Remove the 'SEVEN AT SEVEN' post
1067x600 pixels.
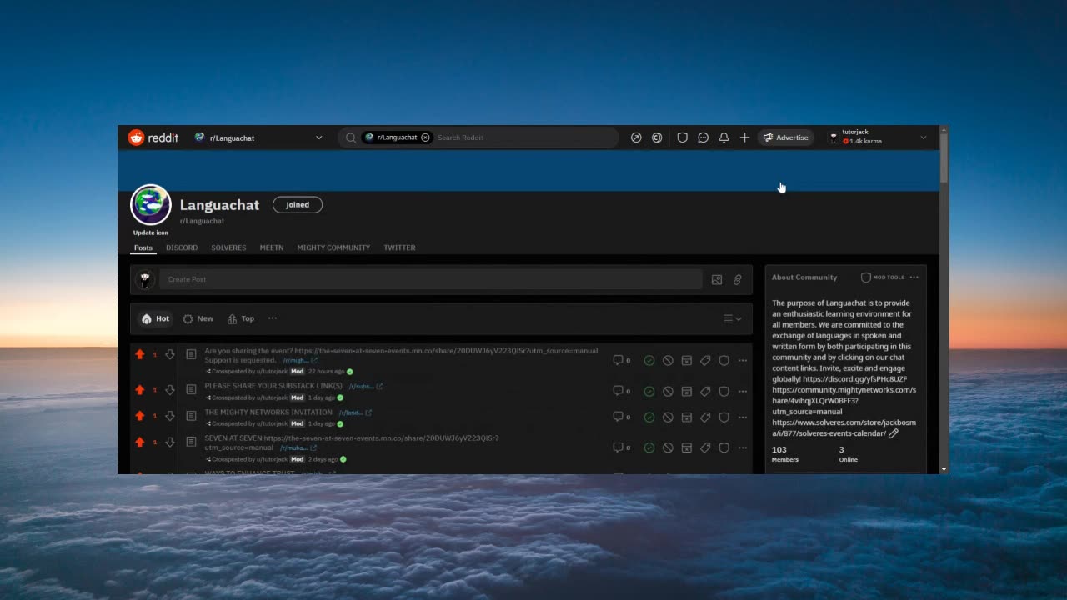(x=668, y=447)
